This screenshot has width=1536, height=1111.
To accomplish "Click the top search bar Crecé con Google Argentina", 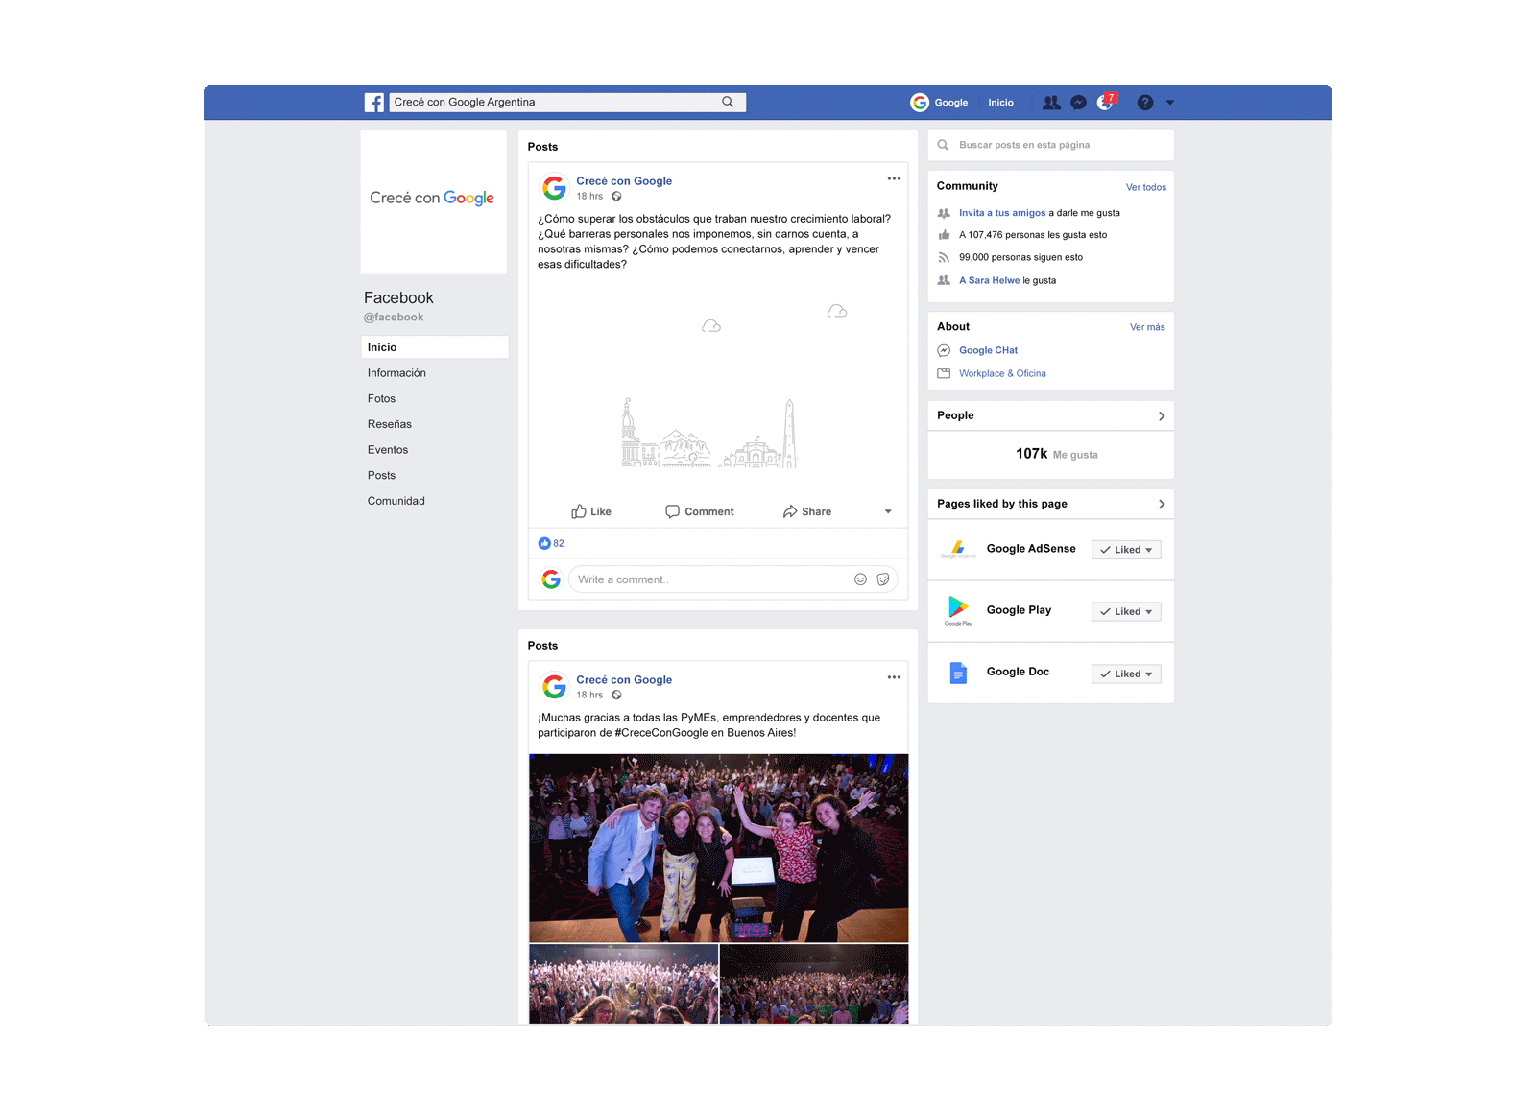I will pos(567,103).
